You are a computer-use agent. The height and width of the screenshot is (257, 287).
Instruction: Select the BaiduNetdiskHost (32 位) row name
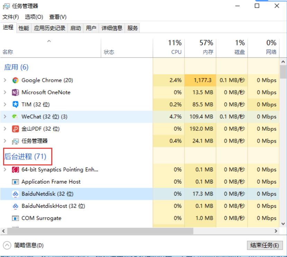tap(53, 206)
